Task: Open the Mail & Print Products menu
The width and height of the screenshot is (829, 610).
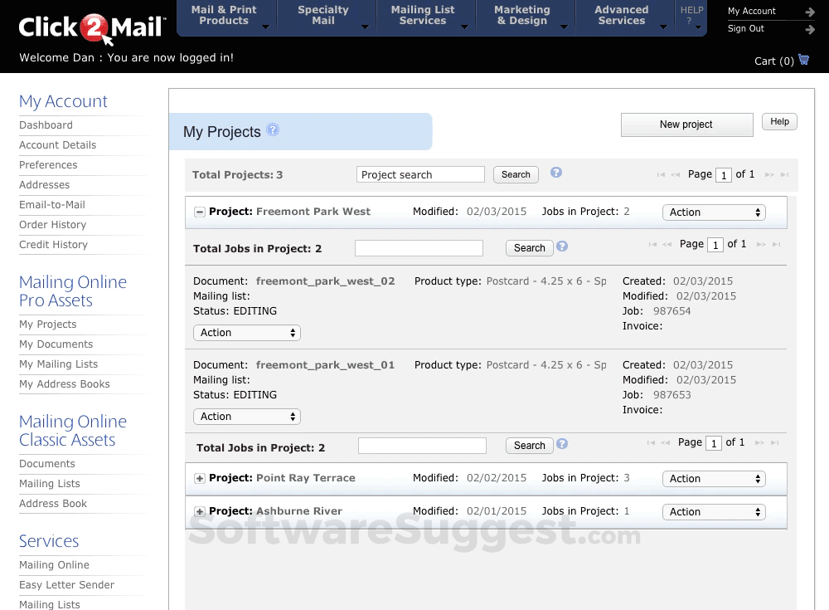Action: point(223,14)
